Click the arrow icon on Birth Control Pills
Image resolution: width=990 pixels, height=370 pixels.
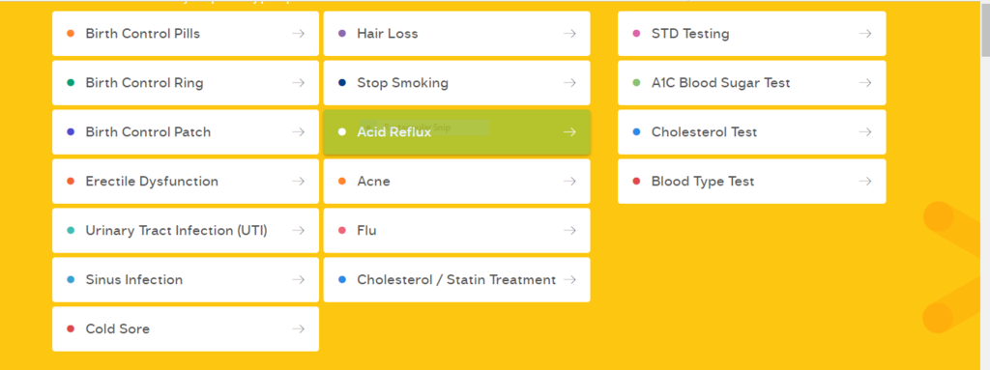(298, 34)
